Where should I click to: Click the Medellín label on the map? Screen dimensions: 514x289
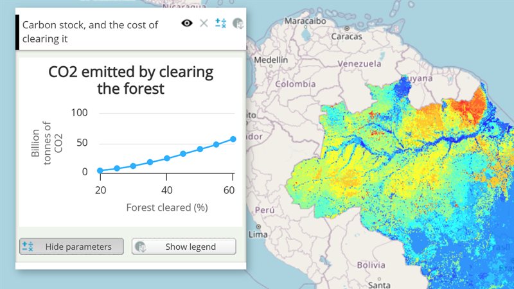tap(270, 60)
